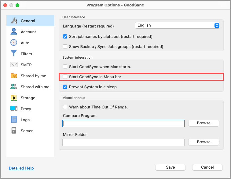Browse for a Compare Program
The width and height of the screenshot is (231, 179).
[x=204, y=123]
